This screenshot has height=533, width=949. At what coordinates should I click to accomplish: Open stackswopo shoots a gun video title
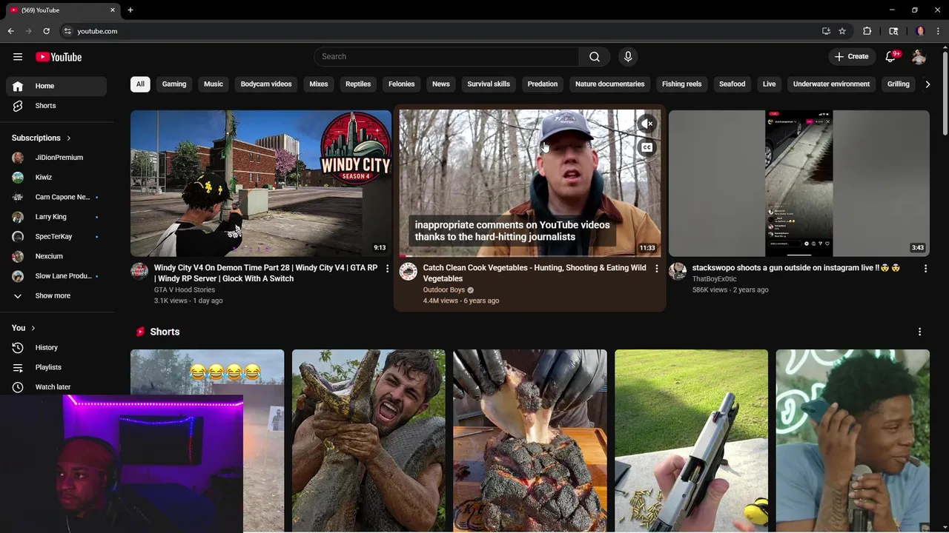point(796,268)
